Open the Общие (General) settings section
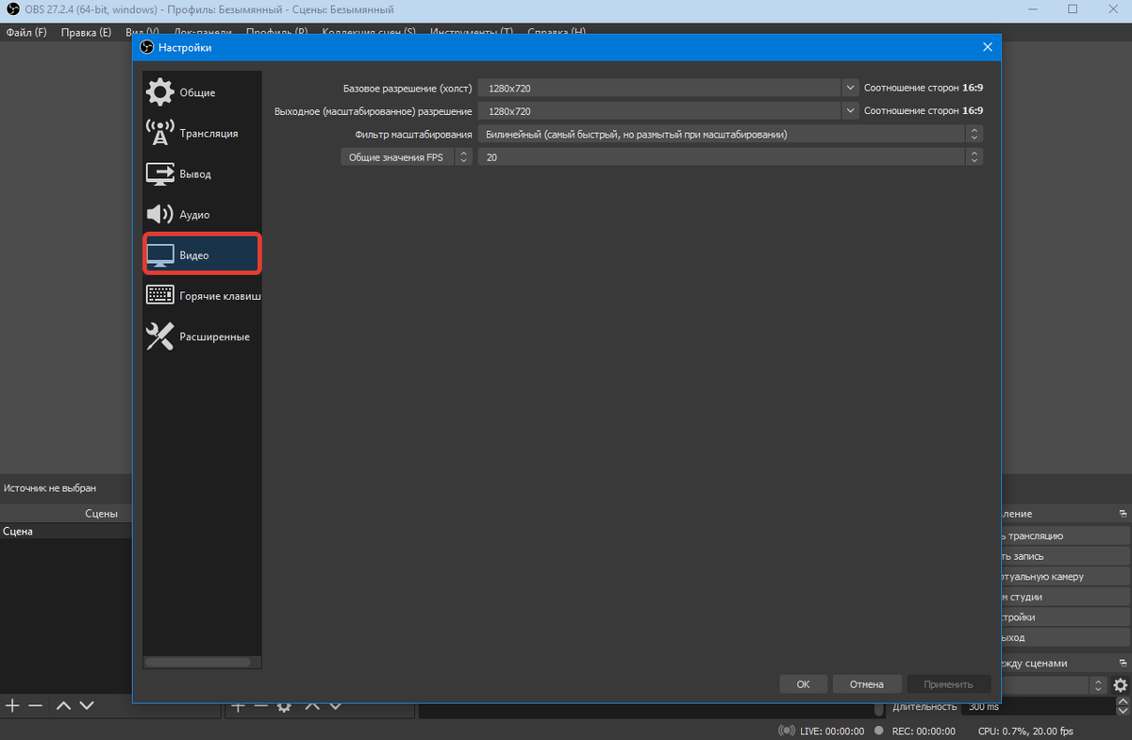Screen dimensions: 1132x740 click(x=202, y=92)
